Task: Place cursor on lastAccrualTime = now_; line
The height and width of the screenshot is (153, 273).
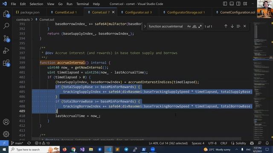Action: (x=78, y=116)
